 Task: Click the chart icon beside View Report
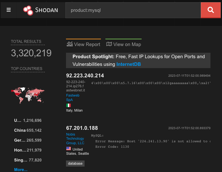pyautogui.click(x=70, y=44)
